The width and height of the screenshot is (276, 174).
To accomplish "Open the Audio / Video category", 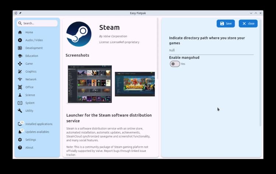I will click(x=34, y=40).
